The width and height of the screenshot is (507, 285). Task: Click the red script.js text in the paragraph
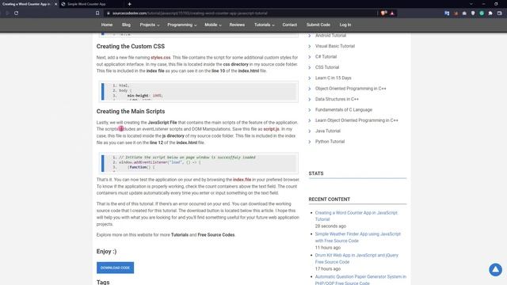point(271,129)
